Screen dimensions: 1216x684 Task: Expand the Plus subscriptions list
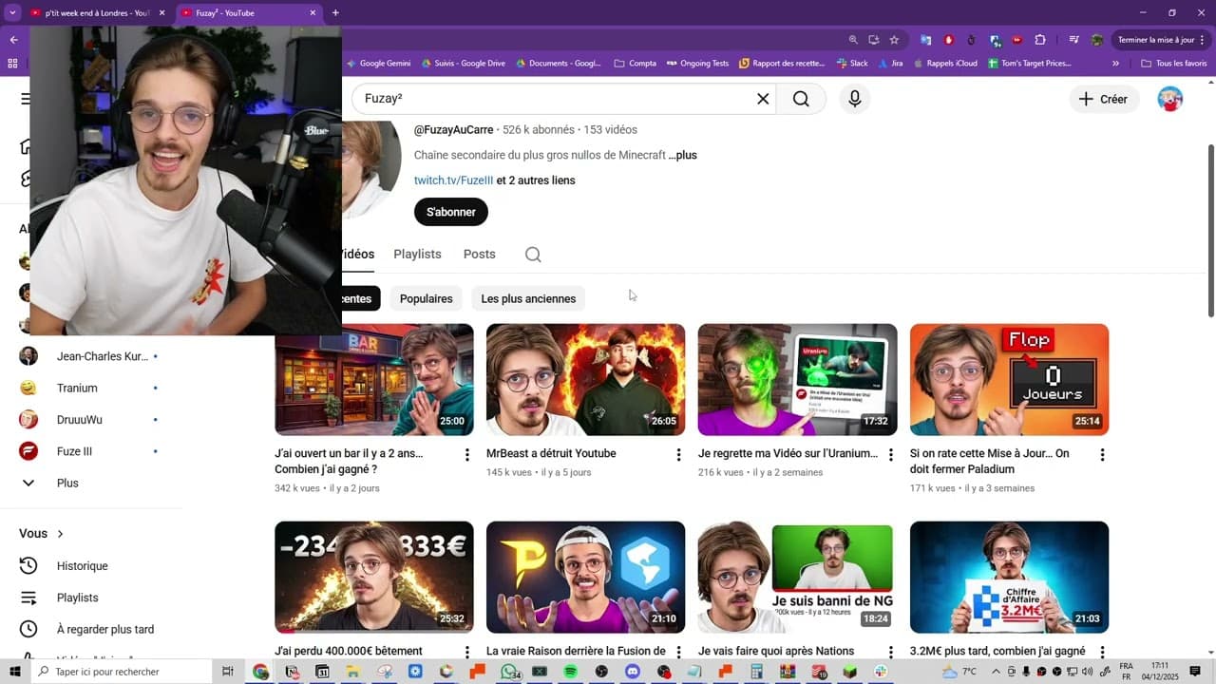[x=66, y=484]
